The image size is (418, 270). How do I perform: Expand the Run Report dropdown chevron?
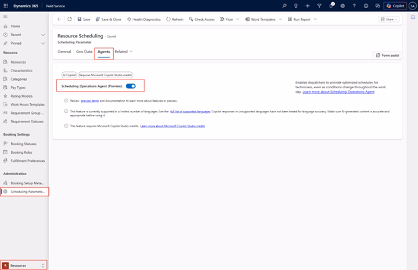pos(316,19)
